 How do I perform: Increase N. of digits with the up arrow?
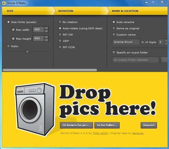[x=166, y=40]
